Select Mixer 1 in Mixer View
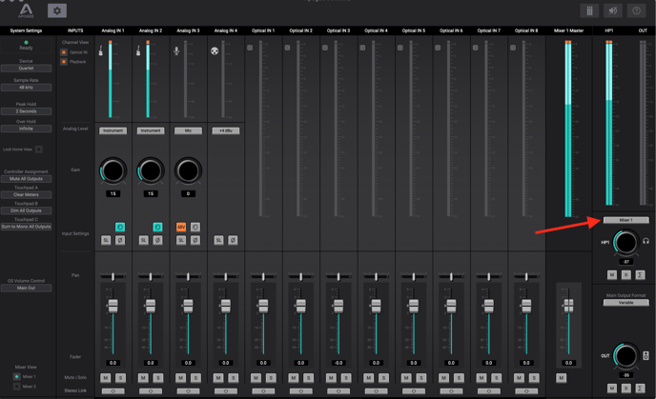This screenshot has width=656, height=399. click(17, 376)
